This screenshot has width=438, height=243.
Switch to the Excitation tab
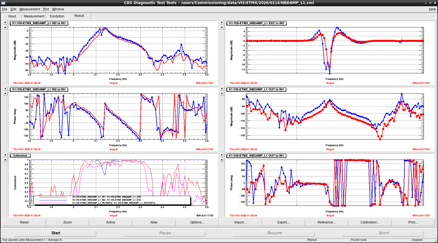point(57,16)
